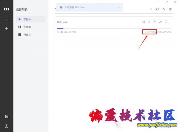Click the Motrix logo in the sidebar
Viewport: 179px width, 132px height.
coord(7,9)
